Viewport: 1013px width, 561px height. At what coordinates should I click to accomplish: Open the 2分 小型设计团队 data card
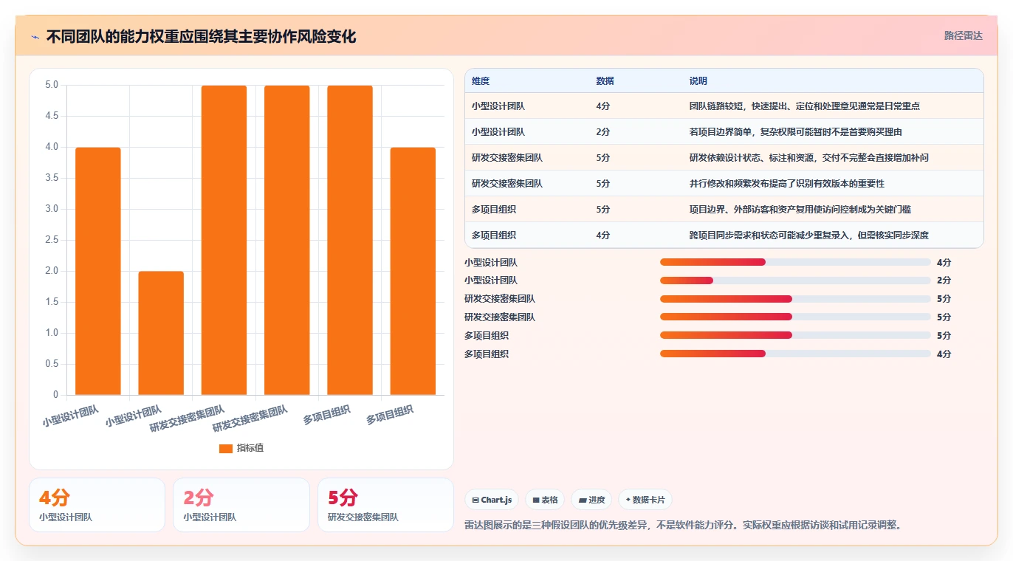(241, 505)
